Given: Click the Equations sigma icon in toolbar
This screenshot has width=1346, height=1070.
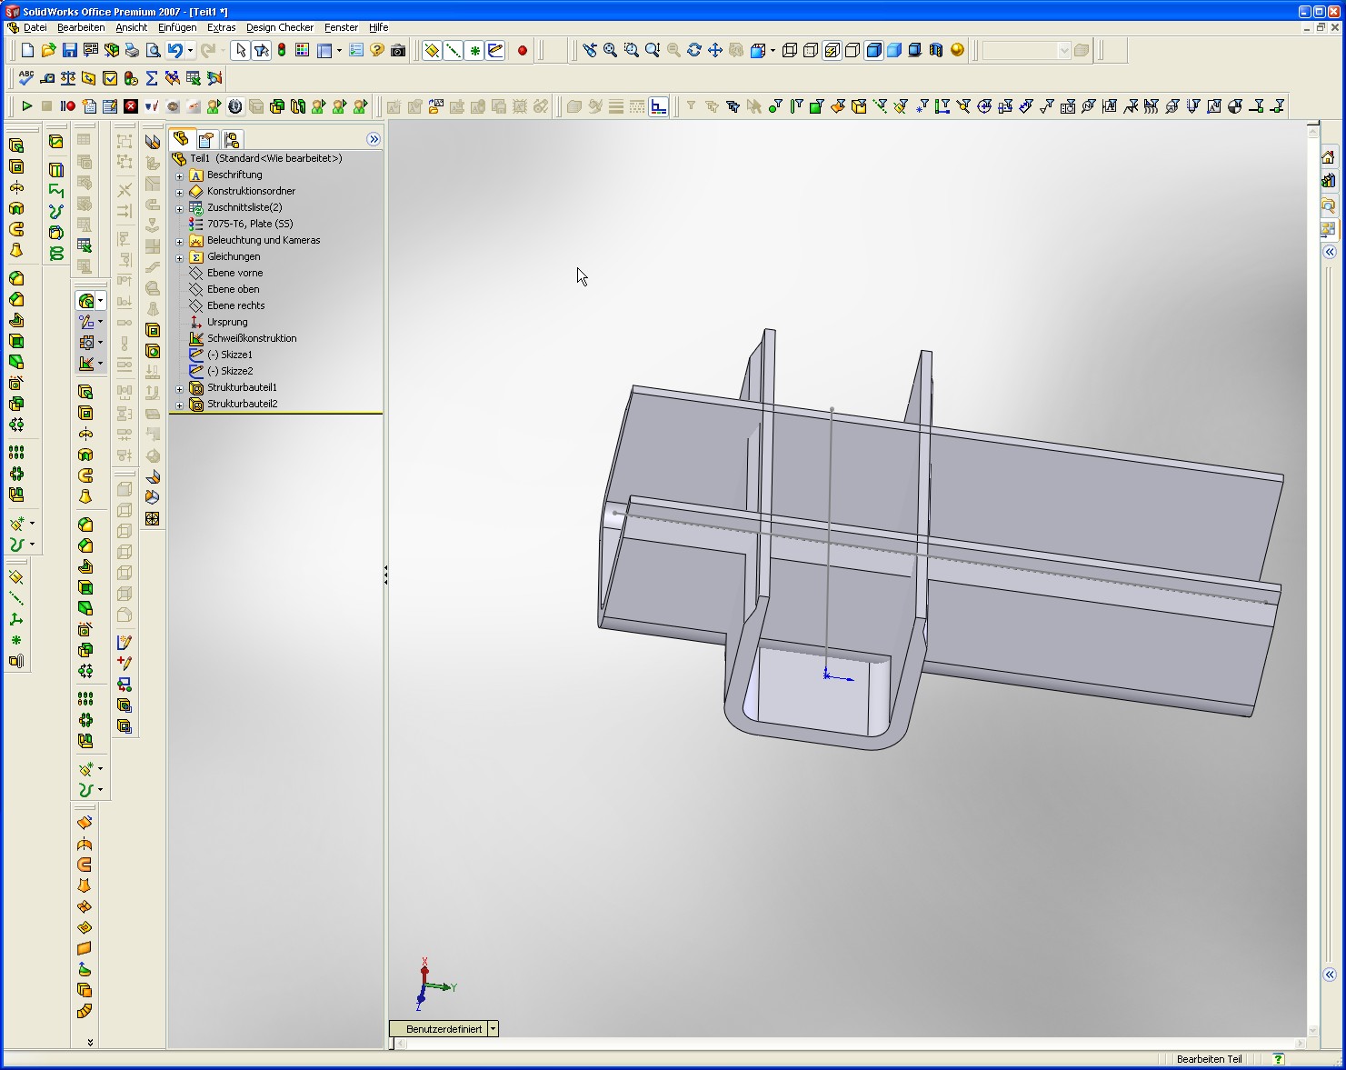Looking at the screenshot, I should coord(152,78).
